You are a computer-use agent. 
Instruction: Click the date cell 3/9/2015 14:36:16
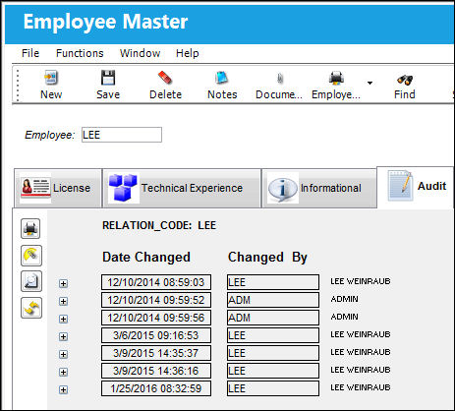156,371
